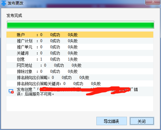Click the 导出错误 button
The image size is (161, 130).
coord(112,121)
